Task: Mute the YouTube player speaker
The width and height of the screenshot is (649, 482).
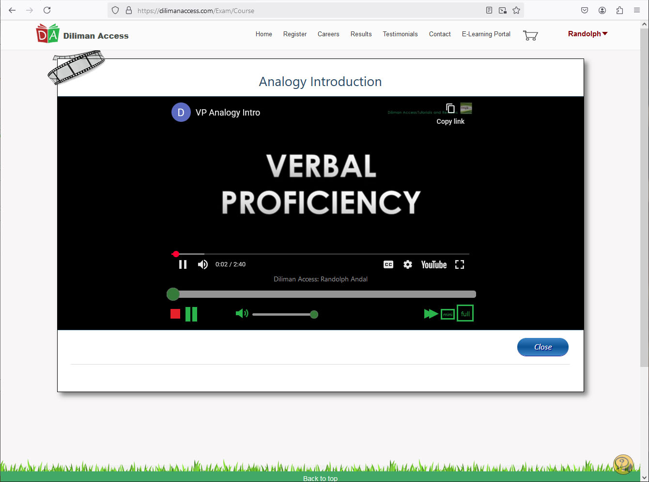Action: coord(203,264)
